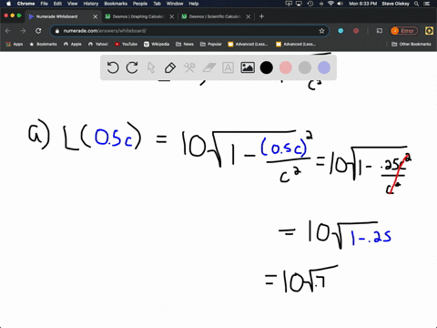Click the Wi-Fi status icon
This screenshot has height=328, width=437.
[330, 4]
